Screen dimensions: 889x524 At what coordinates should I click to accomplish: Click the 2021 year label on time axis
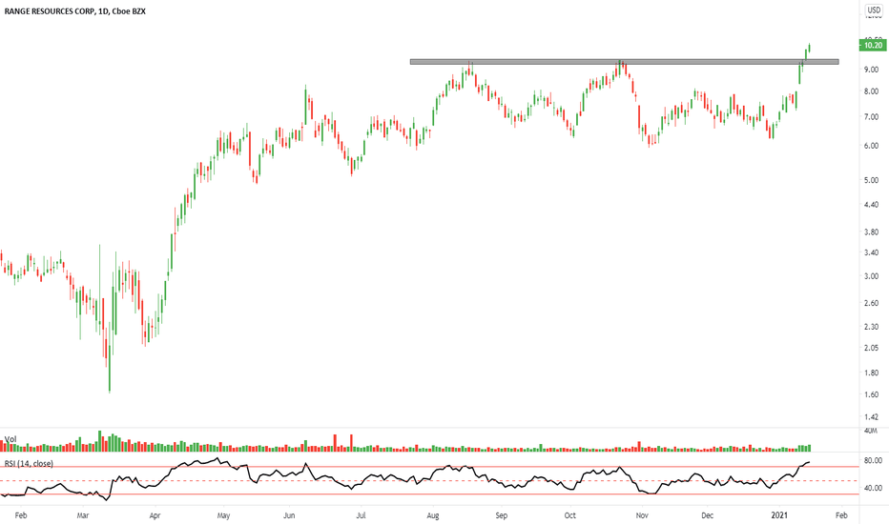coord(779,515)
